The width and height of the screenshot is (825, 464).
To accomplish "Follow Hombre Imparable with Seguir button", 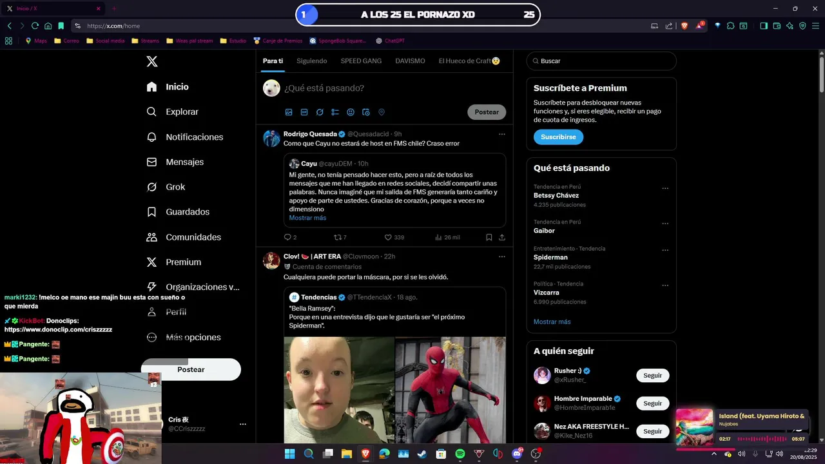I will (x=652, y=403).
